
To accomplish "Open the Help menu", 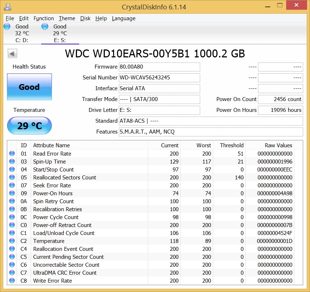I will coord(101,18).
